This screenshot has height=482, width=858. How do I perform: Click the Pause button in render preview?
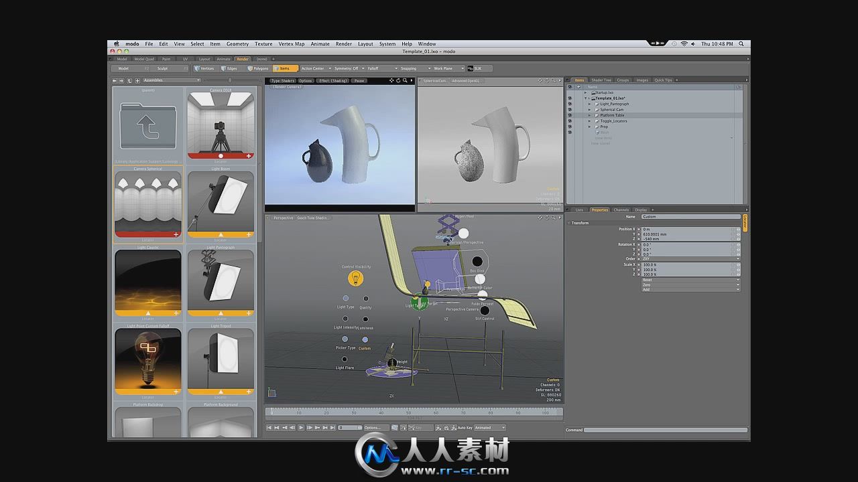pos(359,80)
